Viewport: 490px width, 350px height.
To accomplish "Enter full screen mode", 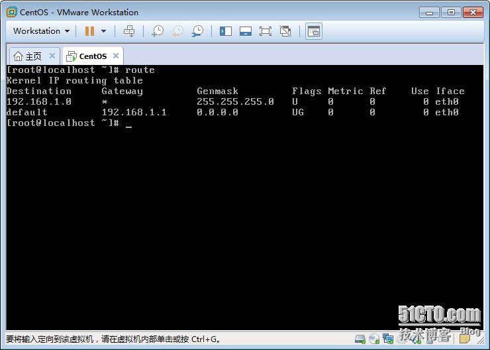I will pos(266,31).
